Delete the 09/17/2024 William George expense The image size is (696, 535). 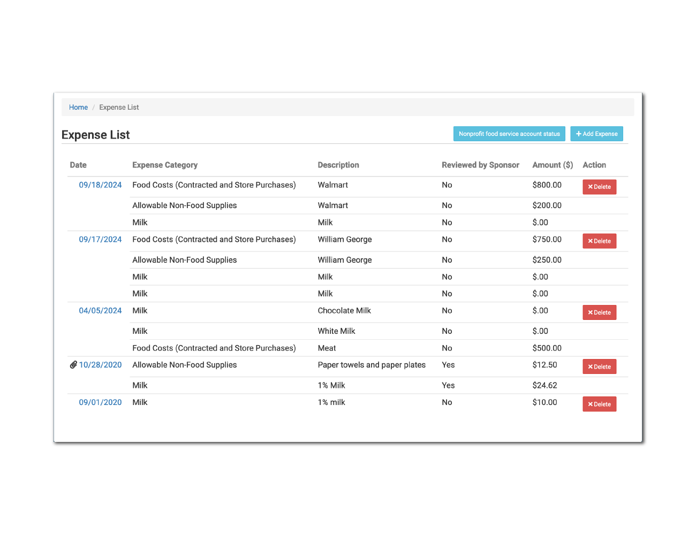599,241
